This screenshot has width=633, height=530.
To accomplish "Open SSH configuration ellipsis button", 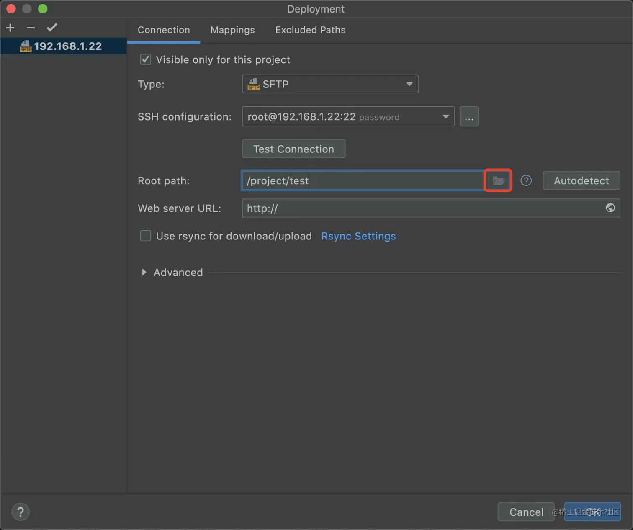I will [469, 117].
